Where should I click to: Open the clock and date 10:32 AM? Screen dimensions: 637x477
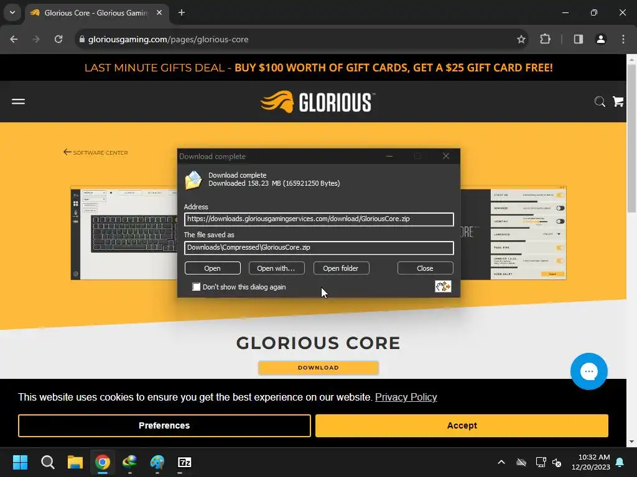click(x=591, y=462)
